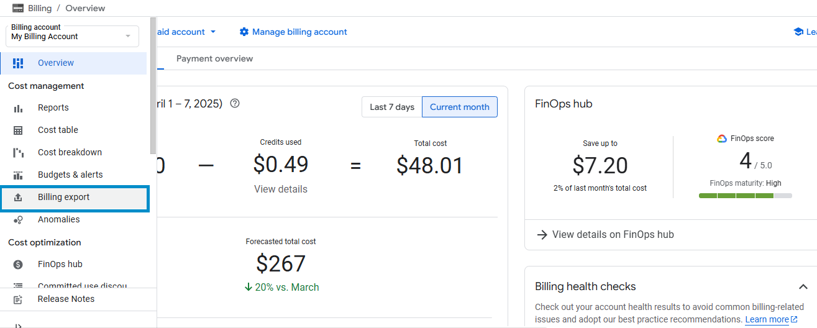The image size is (817, 328).
Task: Select the Current month toggle
Action: pyautogui.click(x=459, y=107)
